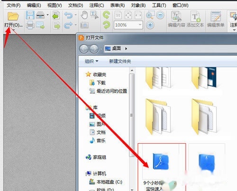Click the 新建文件夹 button
The height and width of the screenshot is (191, 237).
(x=120, y=61)
